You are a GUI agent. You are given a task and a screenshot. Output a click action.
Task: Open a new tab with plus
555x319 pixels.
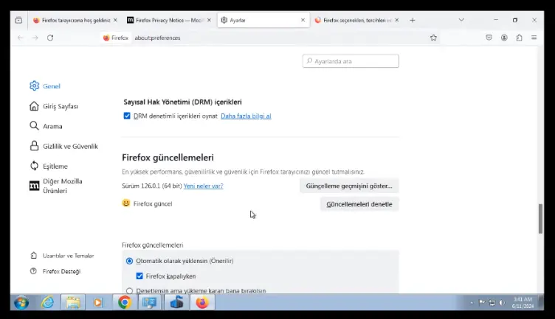(413, 20)
